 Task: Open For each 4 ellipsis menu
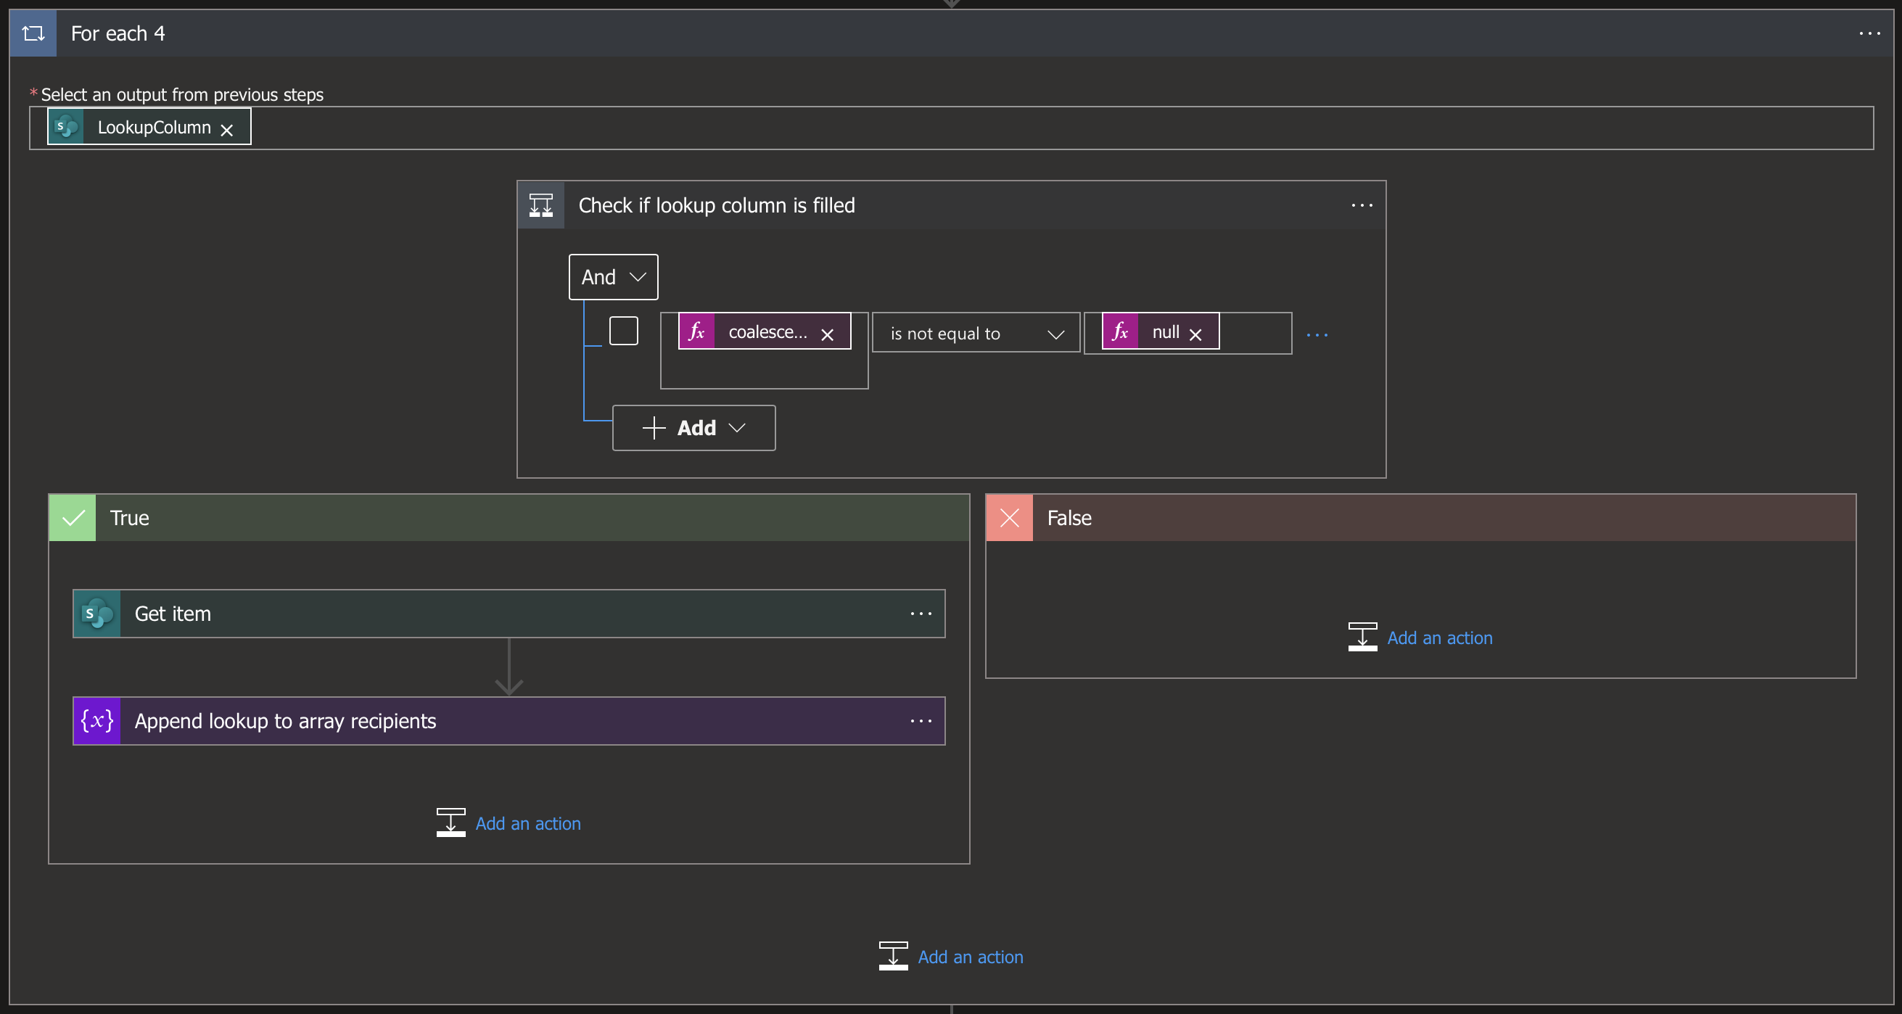[1869, 33]
